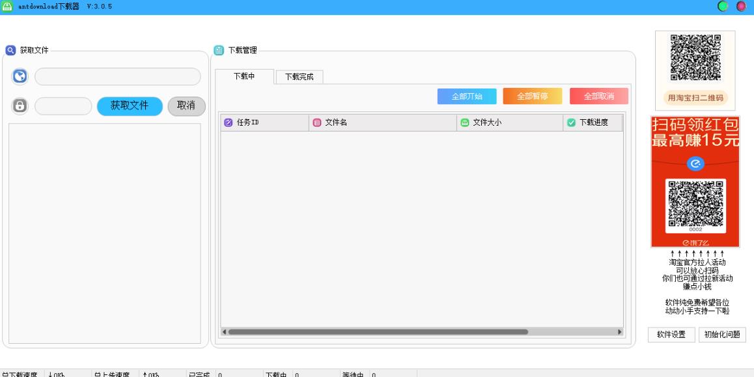Image resolution: width=754 pixels, height=377 pixels.
Task: Click inside the short password input field
Action: [x=63, y=106]
